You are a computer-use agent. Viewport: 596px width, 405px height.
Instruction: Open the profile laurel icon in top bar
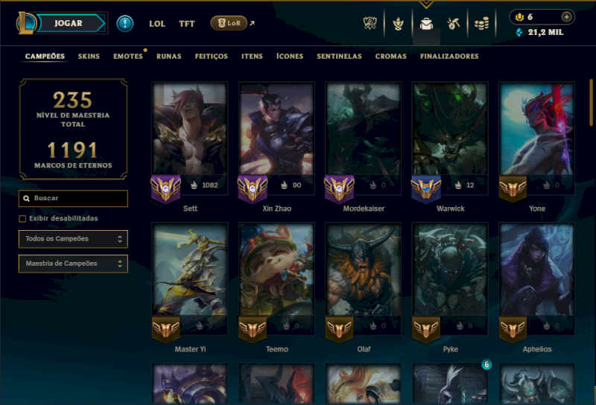(398, 24)
